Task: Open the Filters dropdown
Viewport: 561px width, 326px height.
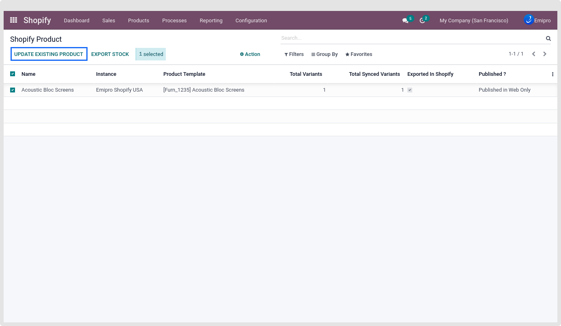Action: (x=294, y=54)
